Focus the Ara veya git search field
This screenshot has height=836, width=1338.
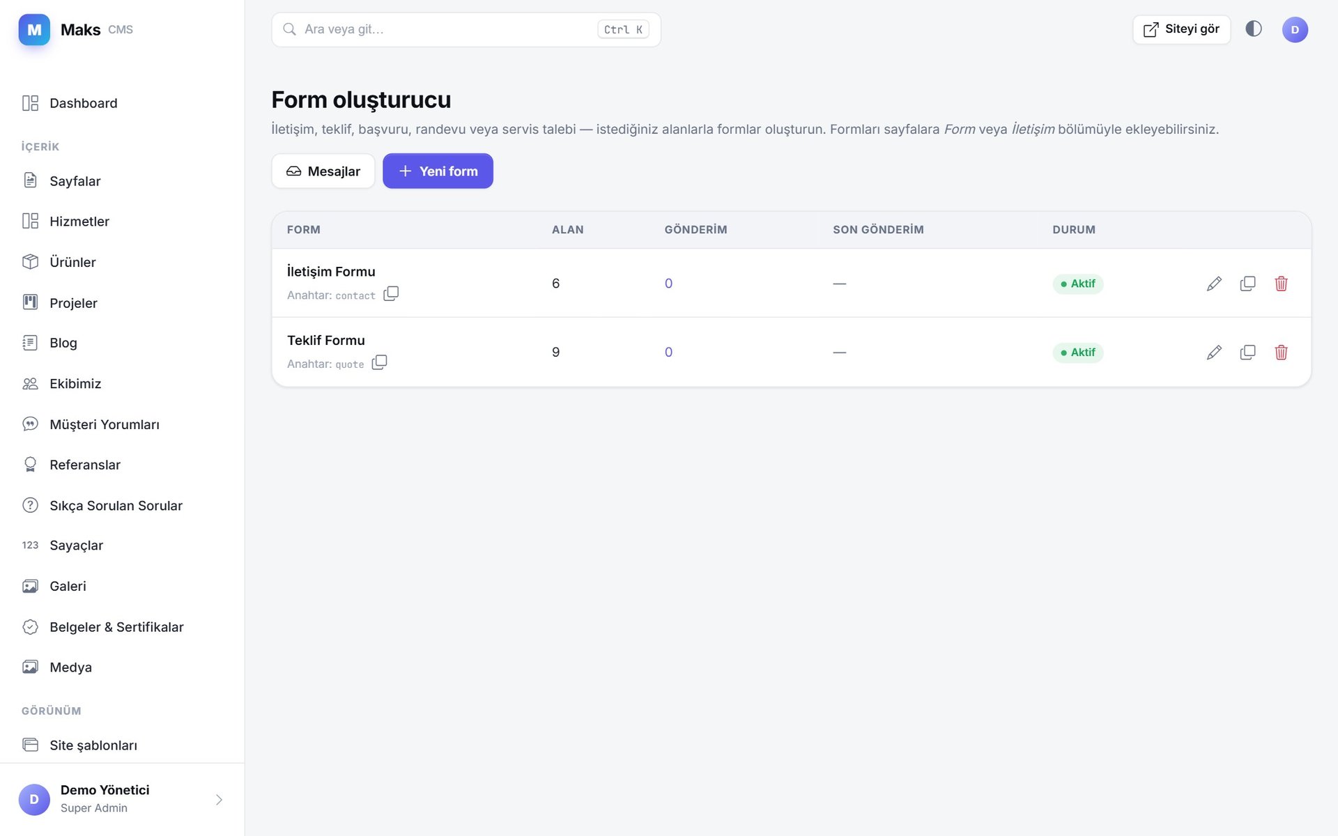[x=466, y=29]
